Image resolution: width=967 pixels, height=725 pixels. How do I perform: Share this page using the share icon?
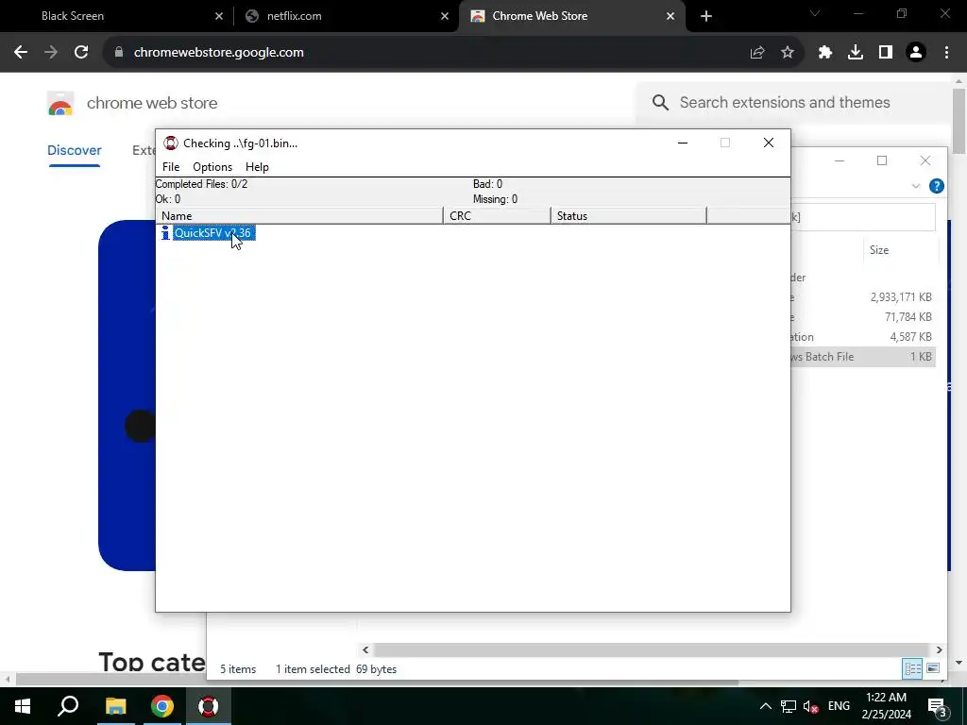point(757,53)
